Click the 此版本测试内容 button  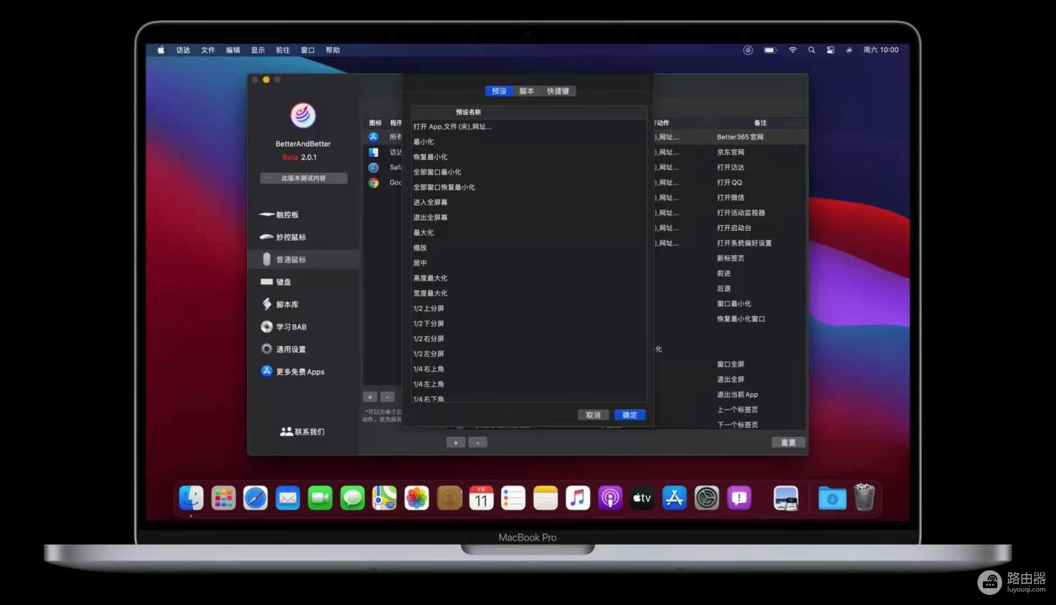tap(303, 178)
